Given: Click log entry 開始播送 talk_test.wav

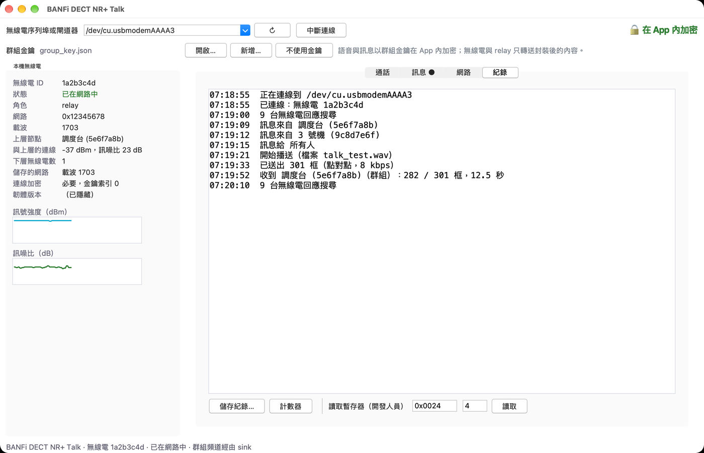Looking at the screenshot, I should (x=301, y=155).
